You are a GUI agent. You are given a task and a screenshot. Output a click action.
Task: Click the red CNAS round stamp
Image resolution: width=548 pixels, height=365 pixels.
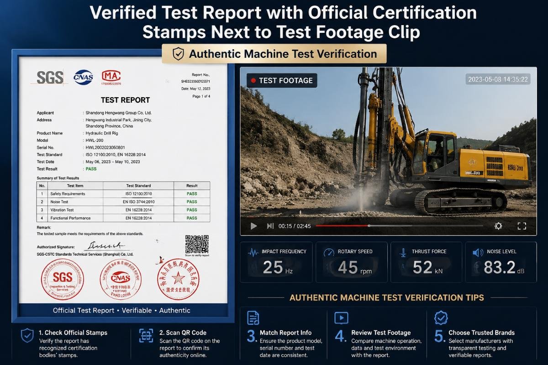121,279
